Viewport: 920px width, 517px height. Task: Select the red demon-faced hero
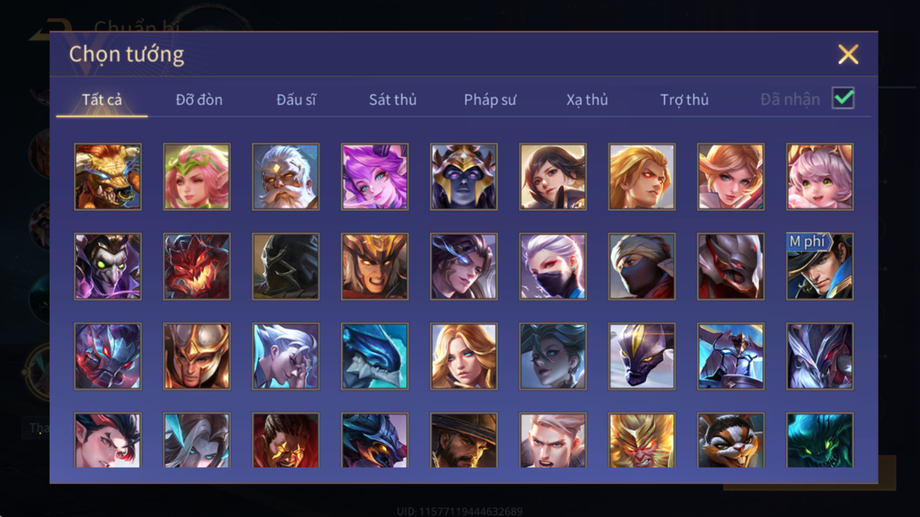click(x=197, y=267)
